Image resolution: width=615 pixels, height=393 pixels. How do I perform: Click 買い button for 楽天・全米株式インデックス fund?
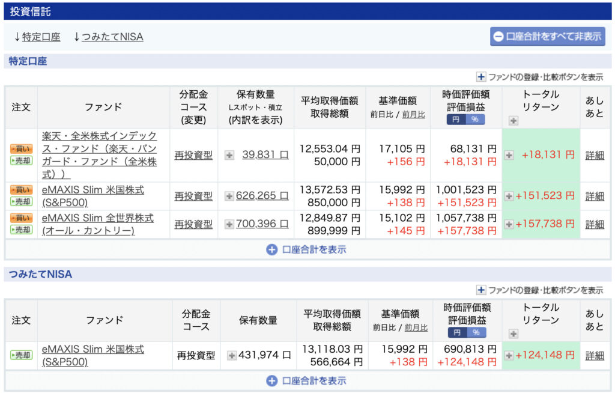pyautogui.click(x=21, y=149)
